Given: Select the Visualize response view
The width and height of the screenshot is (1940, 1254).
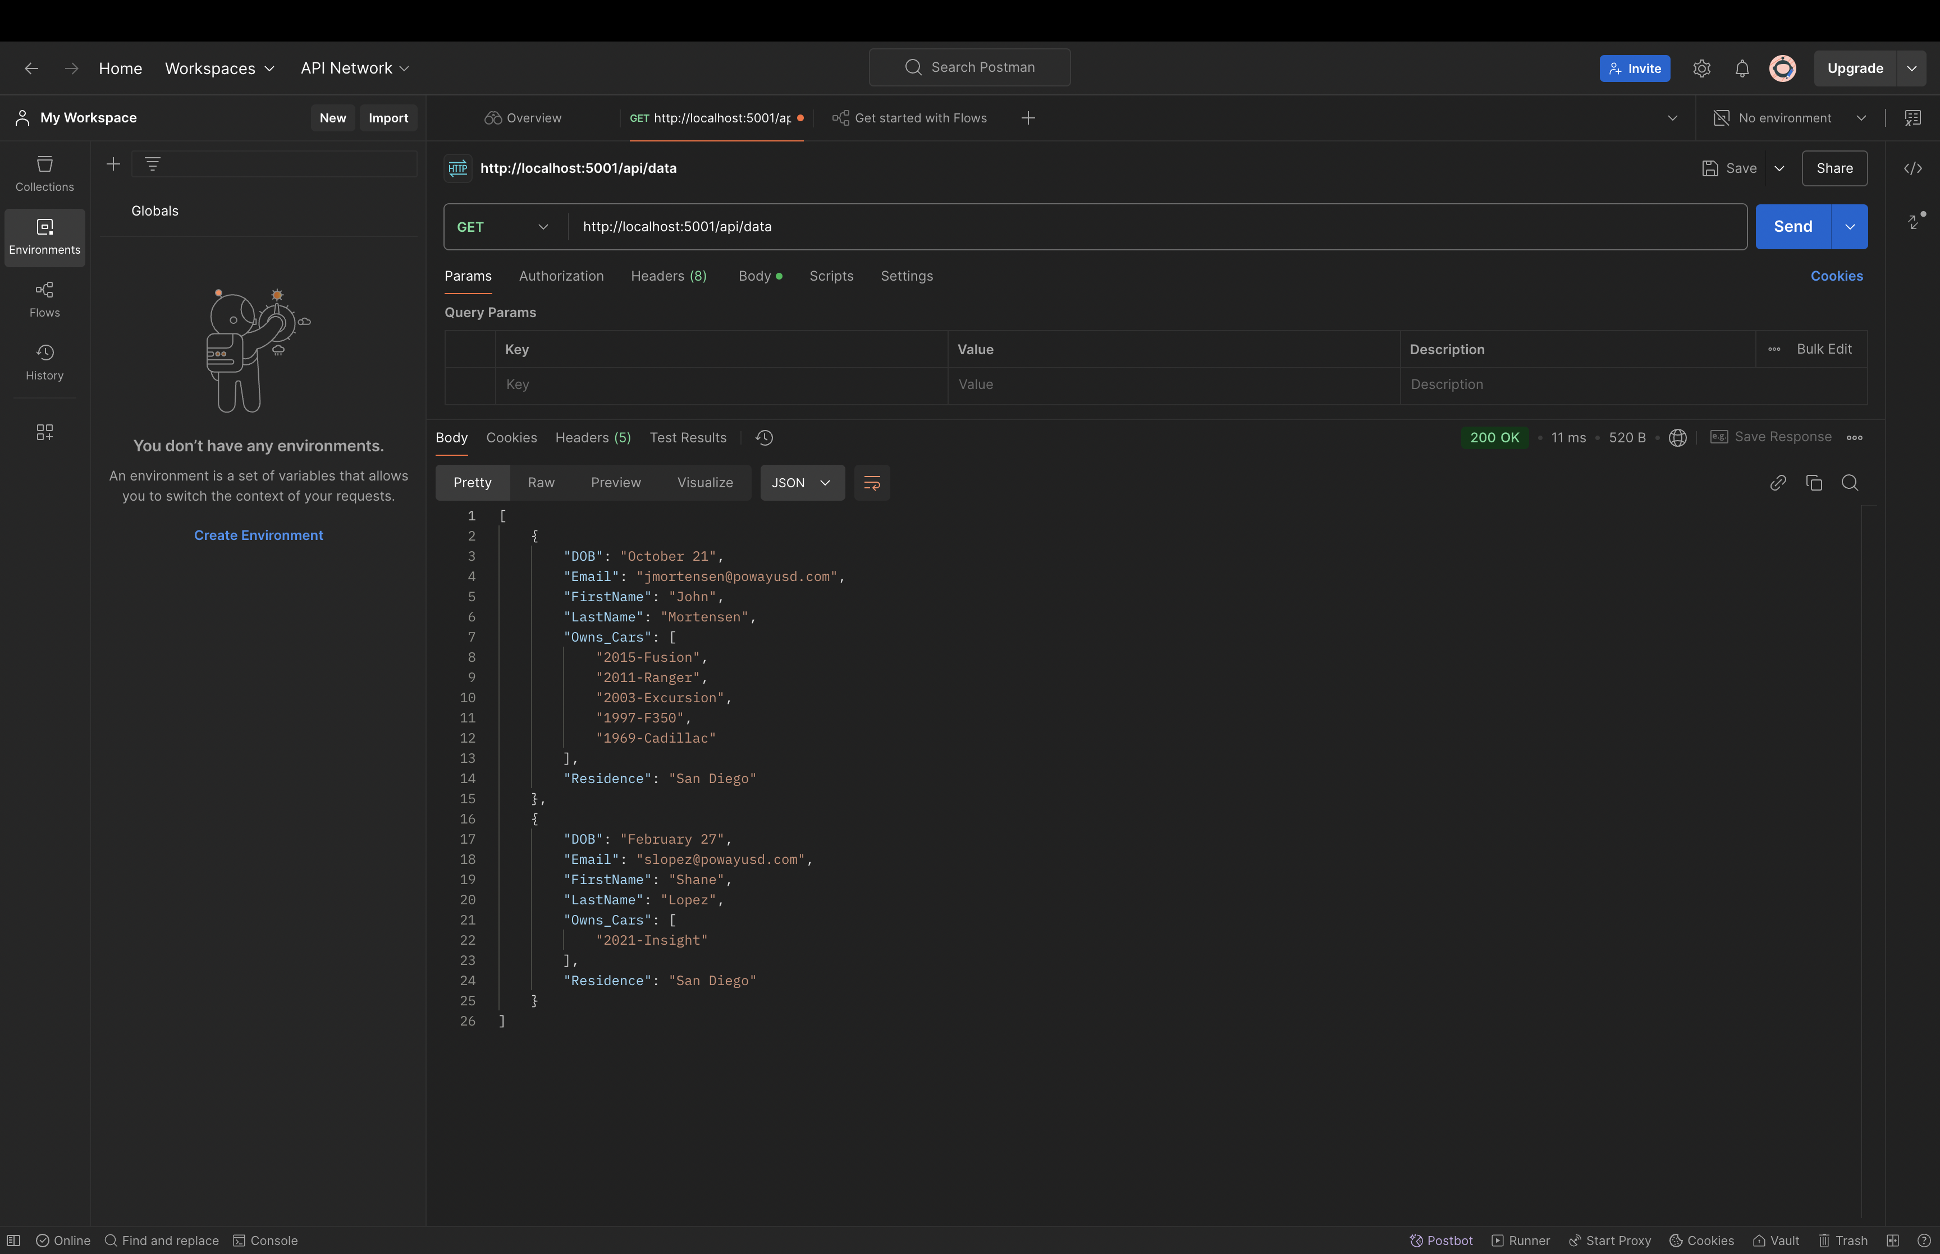Looking at the screenshot, I should pos(705,483).
